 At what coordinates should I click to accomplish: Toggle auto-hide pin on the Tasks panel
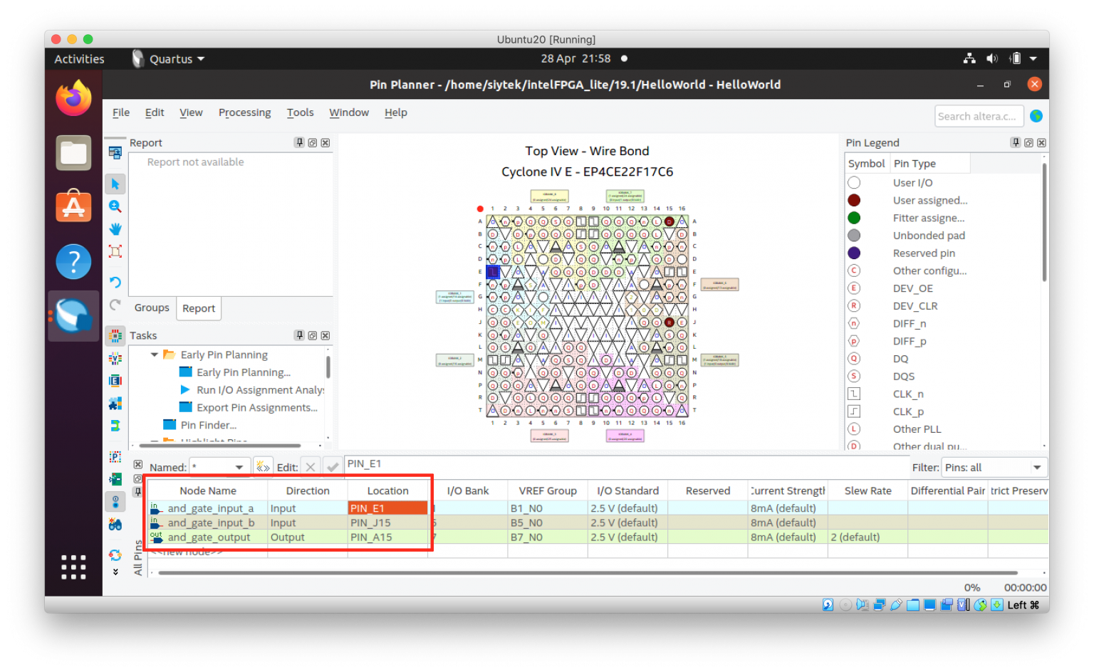point(299,335)
